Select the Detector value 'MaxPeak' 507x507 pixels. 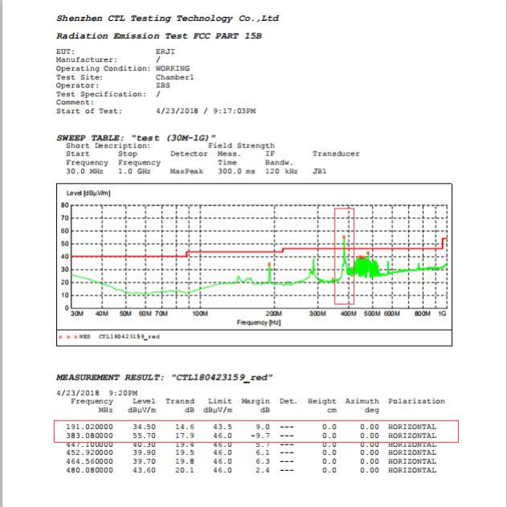(x=187, y=171)
